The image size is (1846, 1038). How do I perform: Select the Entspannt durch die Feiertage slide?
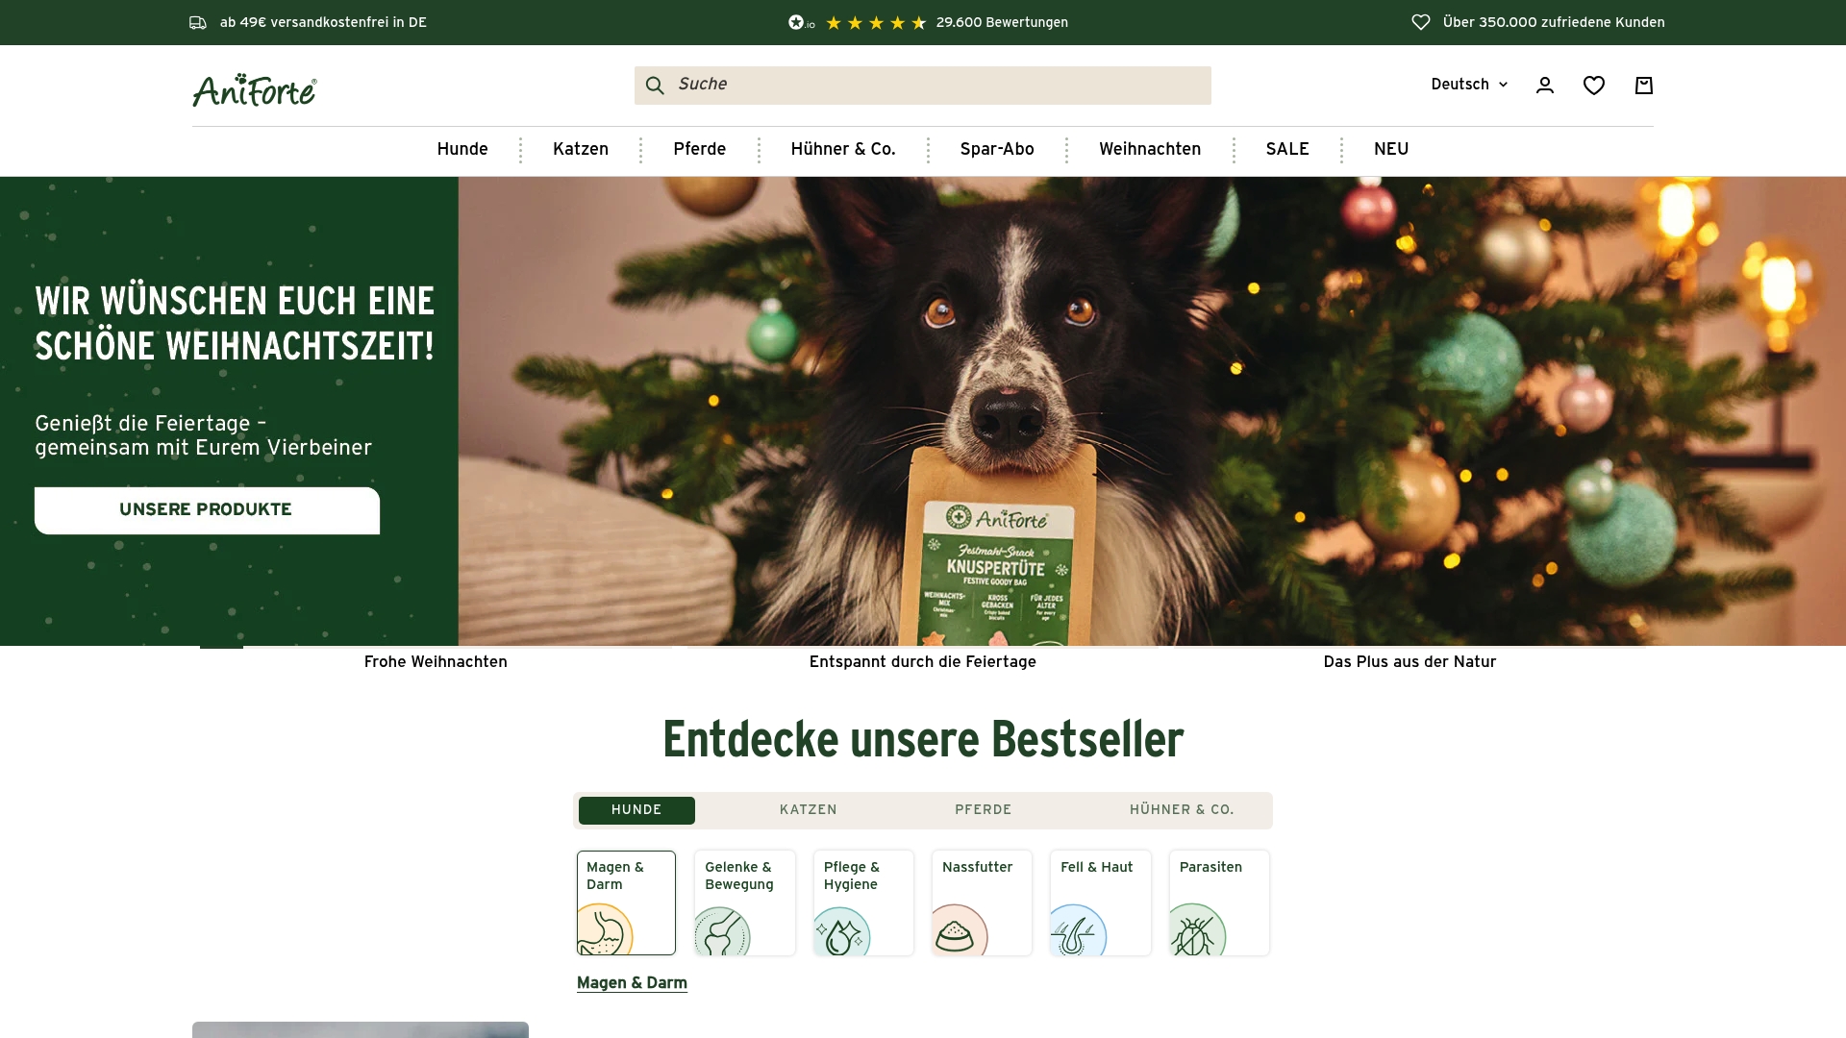coord(922,661)
